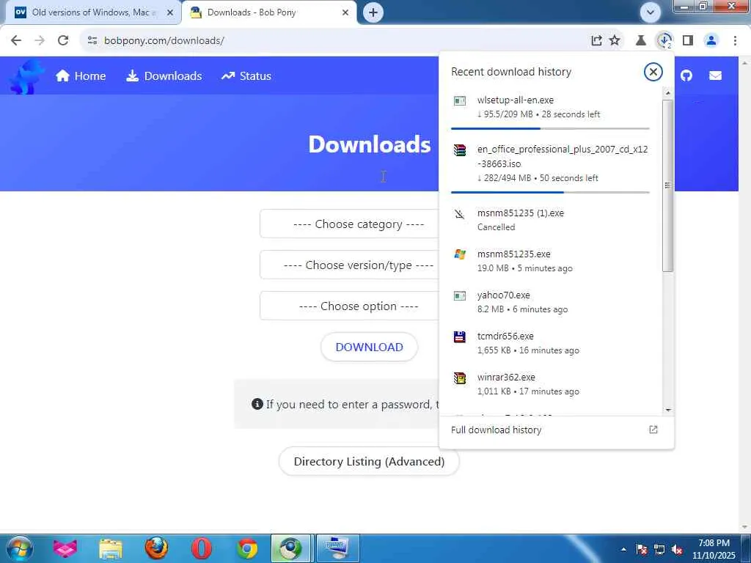The image size is (751, 563).
Task: Click the winrar362.exe books icon
Action: 460,378
